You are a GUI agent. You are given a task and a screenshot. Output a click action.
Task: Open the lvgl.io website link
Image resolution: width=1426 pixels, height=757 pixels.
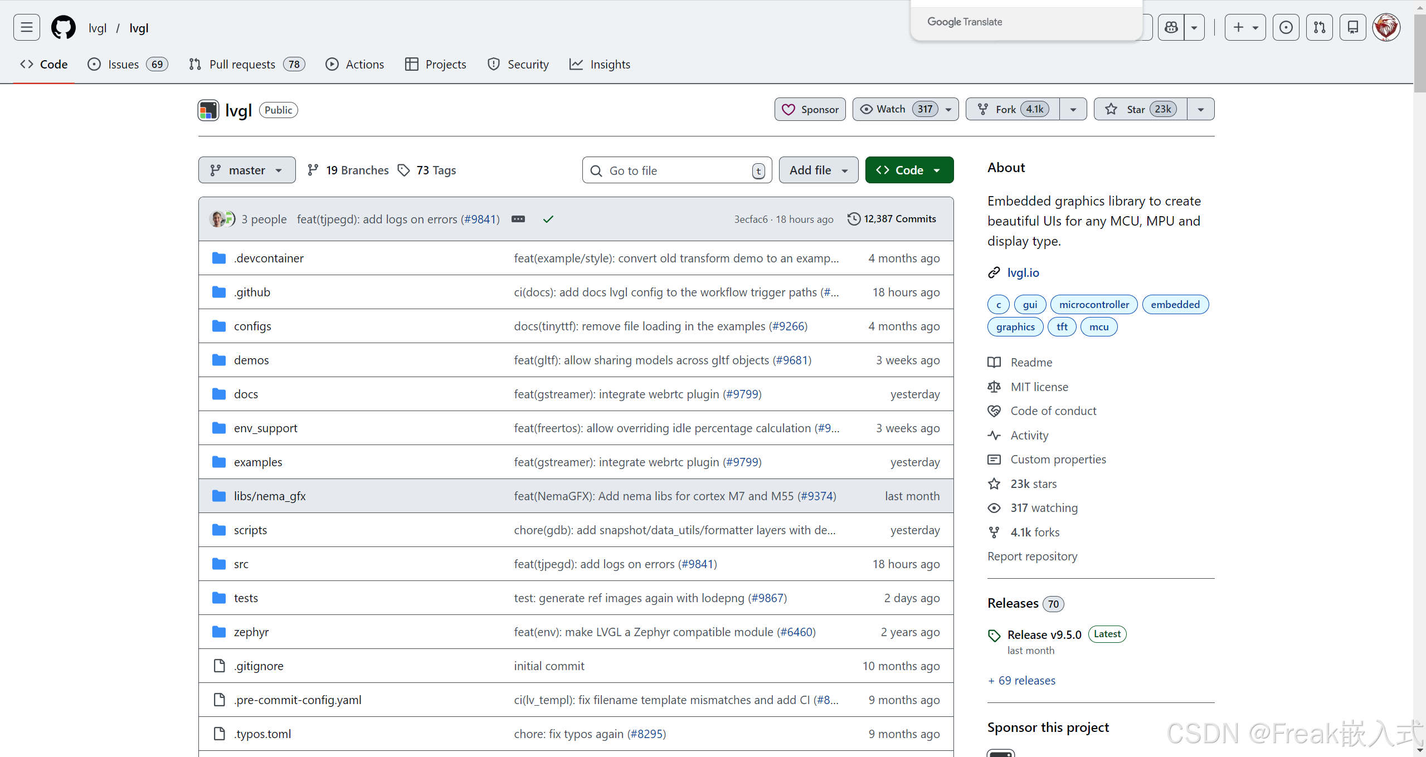coord(1023,272)
